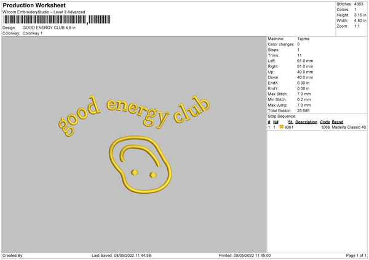Select the EndY value 0.00 in
The height and width of the screenshot is (260, 369).
(303, 88)
